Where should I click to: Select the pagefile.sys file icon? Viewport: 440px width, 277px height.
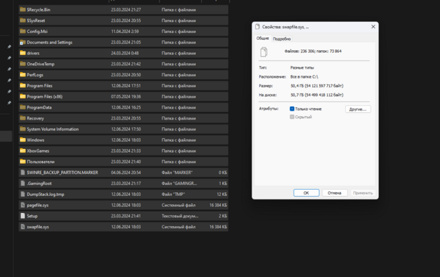click(x=22, y=205)
